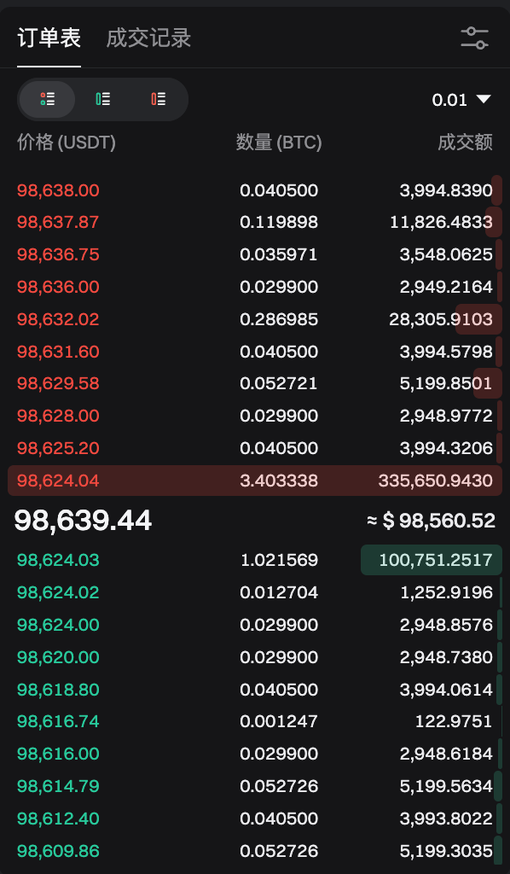Show sell orders only view
Image resolution: width=510 pixels, height=874 pixels.
pos(158,99)
